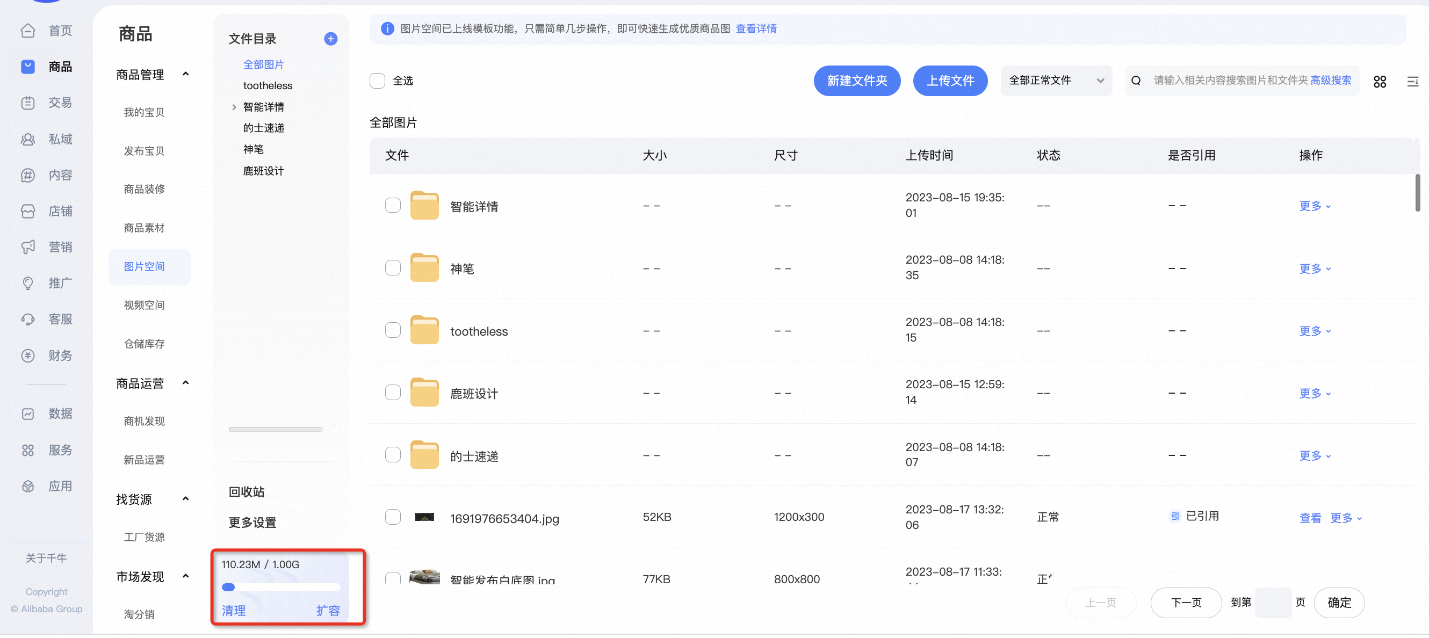Viewport: 1429px width, 638px height.
Task: Focus the page number input field
Action: point(1274,603)
